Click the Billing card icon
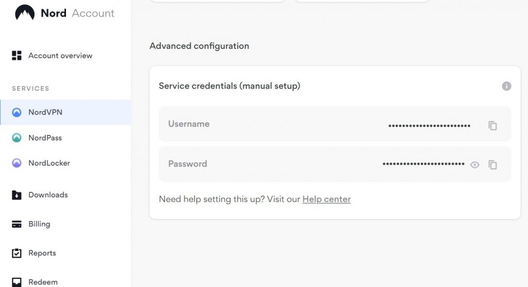 pos(16,224)
